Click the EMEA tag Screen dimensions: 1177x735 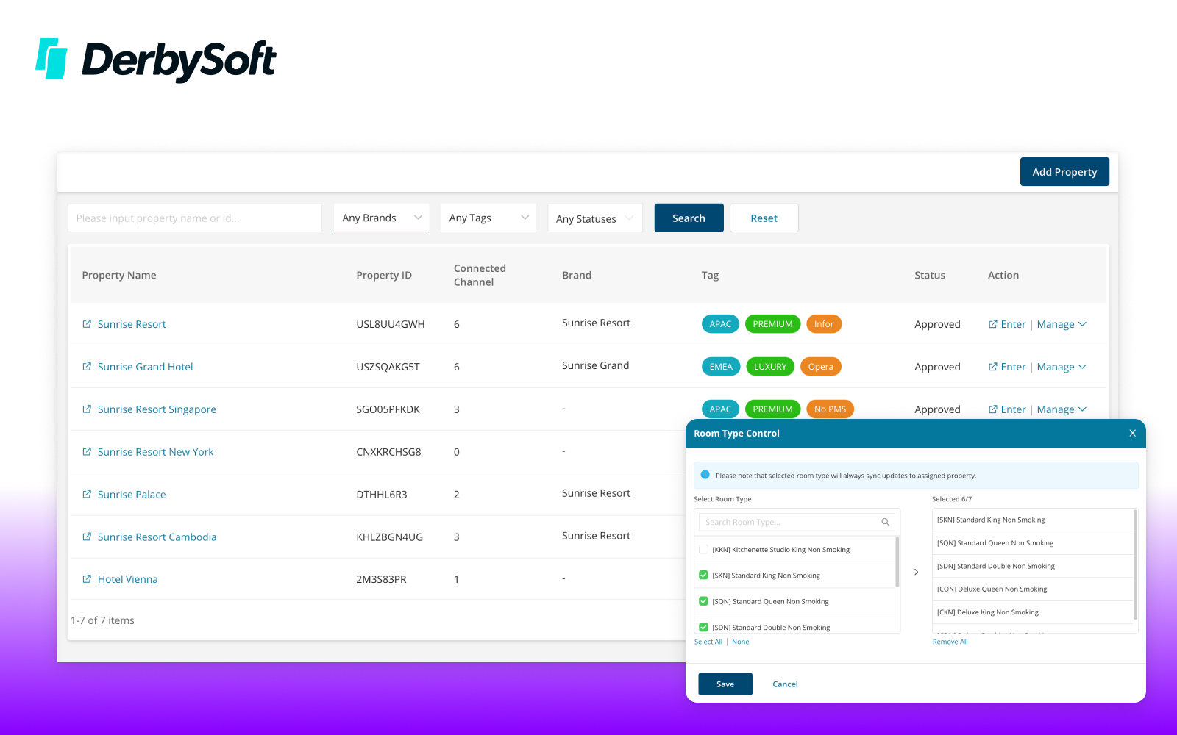[721, 367]
